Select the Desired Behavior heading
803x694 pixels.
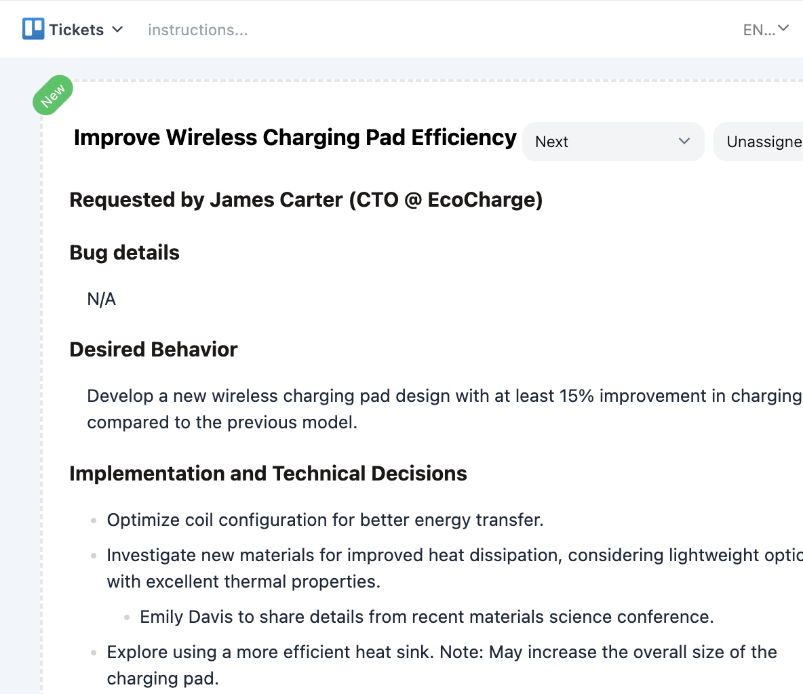(x=153, y=350)
